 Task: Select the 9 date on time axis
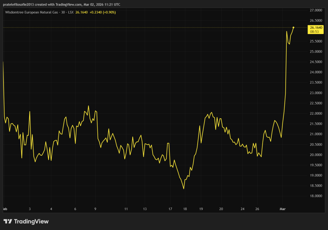click(95, 209)
